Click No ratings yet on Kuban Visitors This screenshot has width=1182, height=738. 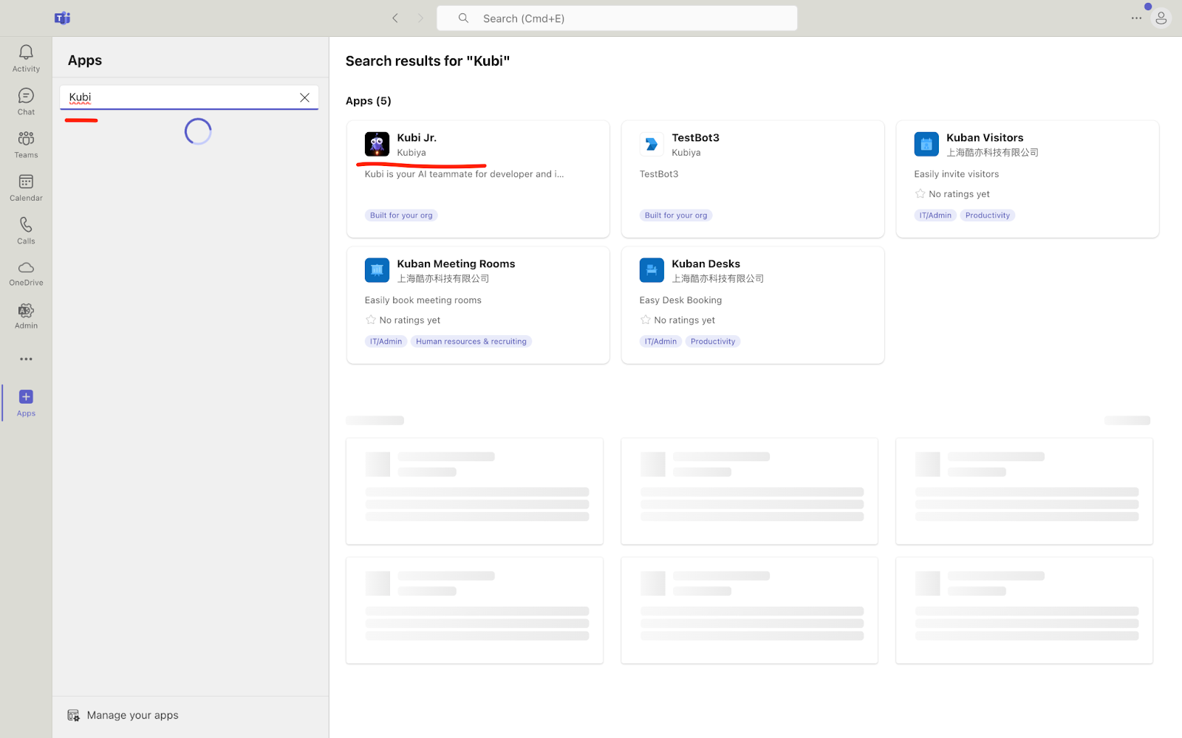click(x=959, y=194)
